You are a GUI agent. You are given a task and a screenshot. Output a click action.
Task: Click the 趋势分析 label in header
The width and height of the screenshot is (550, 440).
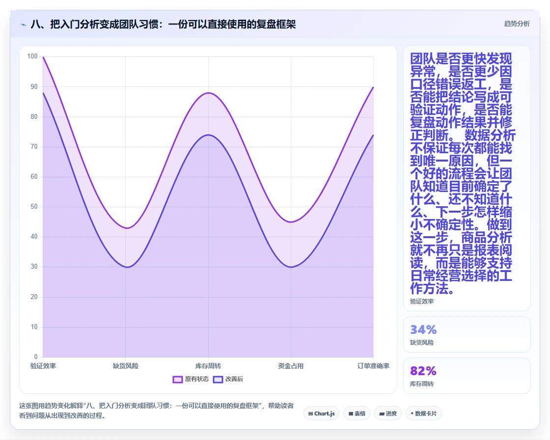(x=517, y=24)
